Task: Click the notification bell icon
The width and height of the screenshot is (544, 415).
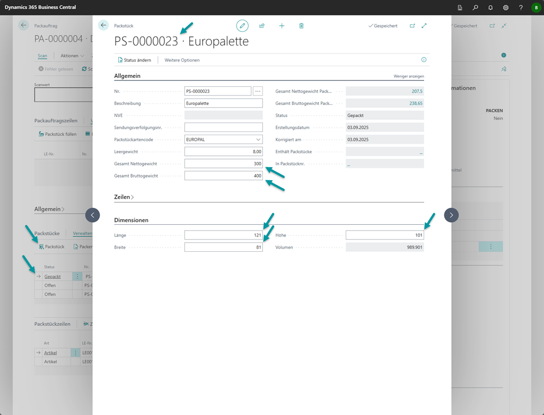Action: tap(490, 7)
